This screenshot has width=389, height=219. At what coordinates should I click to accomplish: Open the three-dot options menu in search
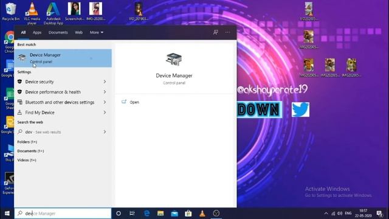click(x=227, y=32)
